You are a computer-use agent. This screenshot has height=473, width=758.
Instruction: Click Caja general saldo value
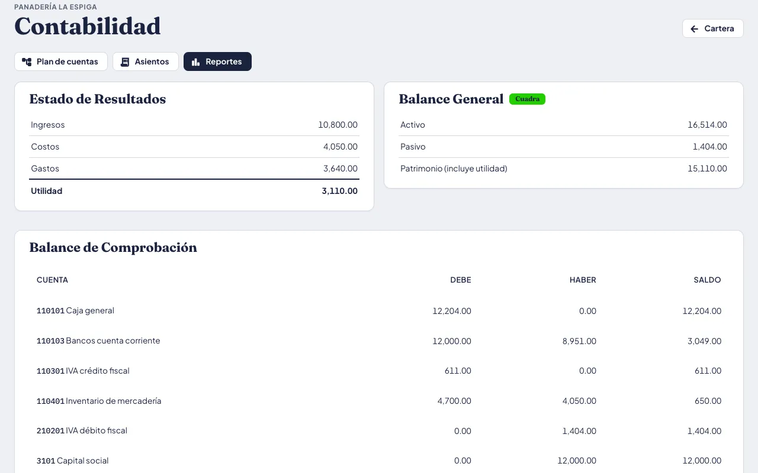702,311
